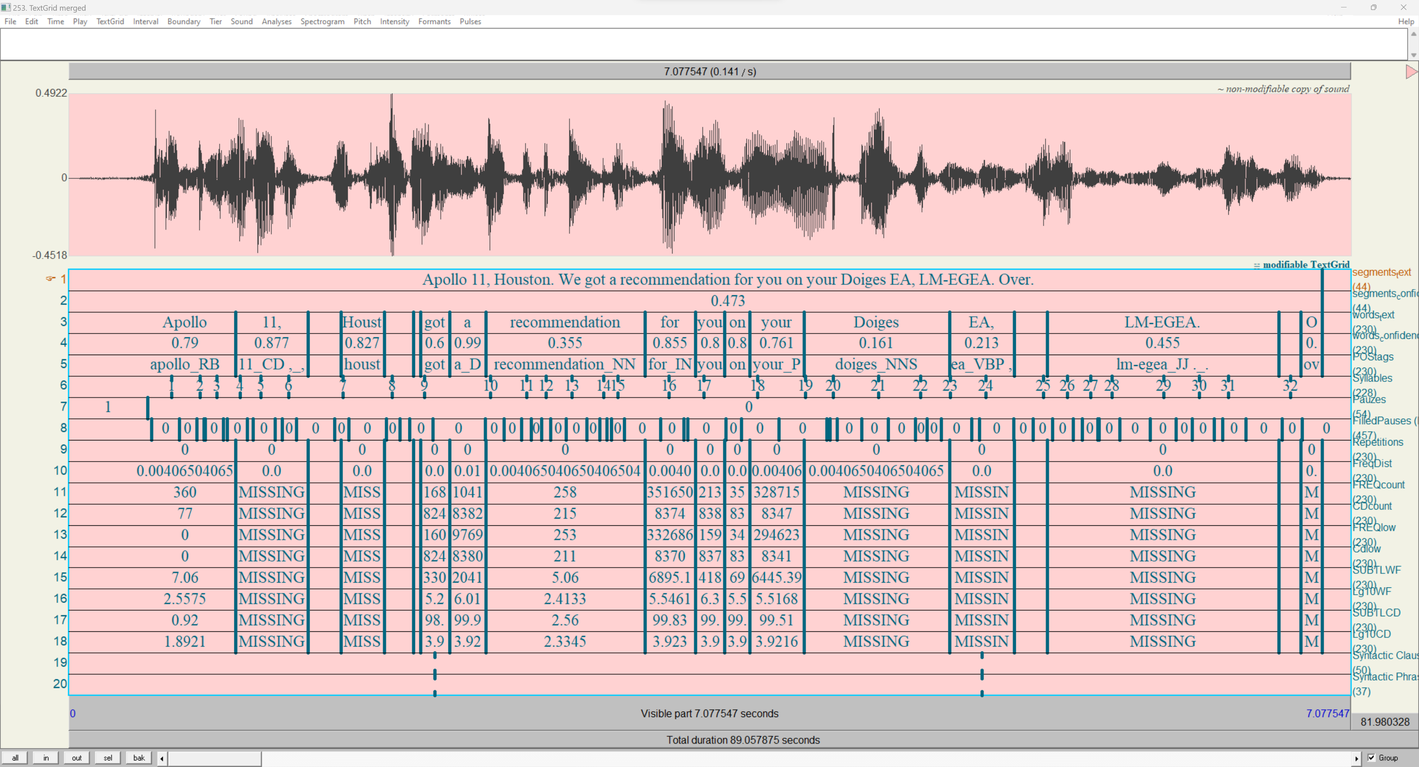Click the text field scroll-down arrow
The image size is (1419, 767).
point(1413,55)
